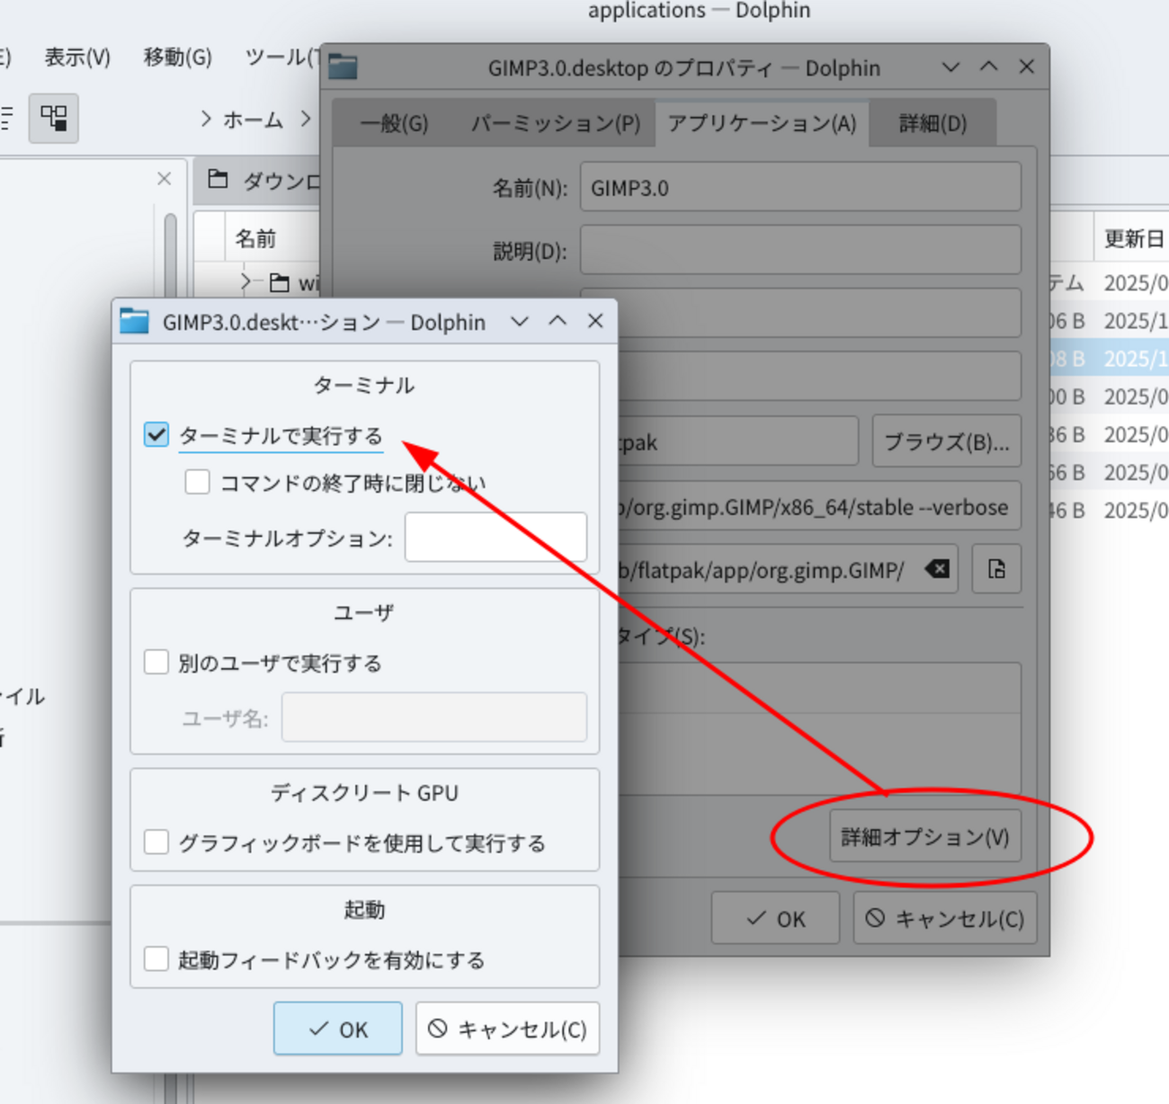Click the ブラウズ(B)... button
Image resolution: width=1169 pixels, height=1104 pixels.
pyautogui.click(x=947, y=441)
